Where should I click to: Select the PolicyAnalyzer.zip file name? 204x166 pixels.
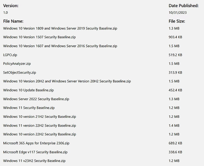tap(17, 64)
